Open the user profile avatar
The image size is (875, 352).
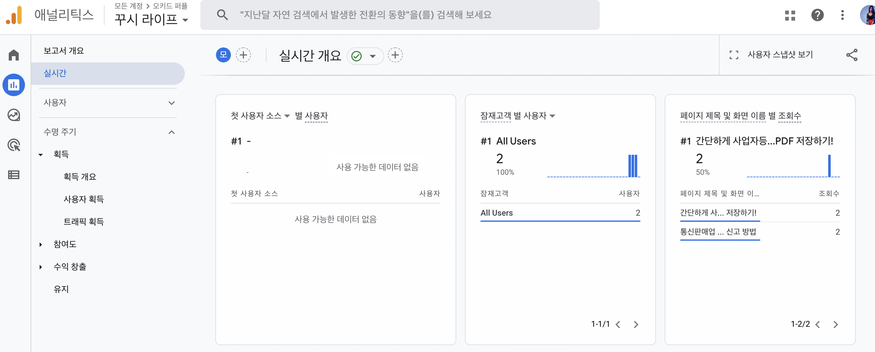tap(868, 15)
